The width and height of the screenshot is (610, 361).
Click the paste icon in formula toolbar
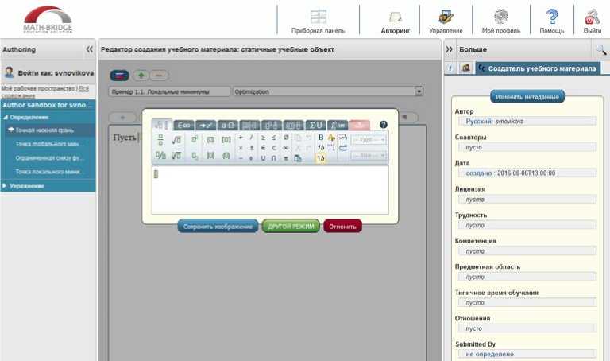click(x=298, y=158)
